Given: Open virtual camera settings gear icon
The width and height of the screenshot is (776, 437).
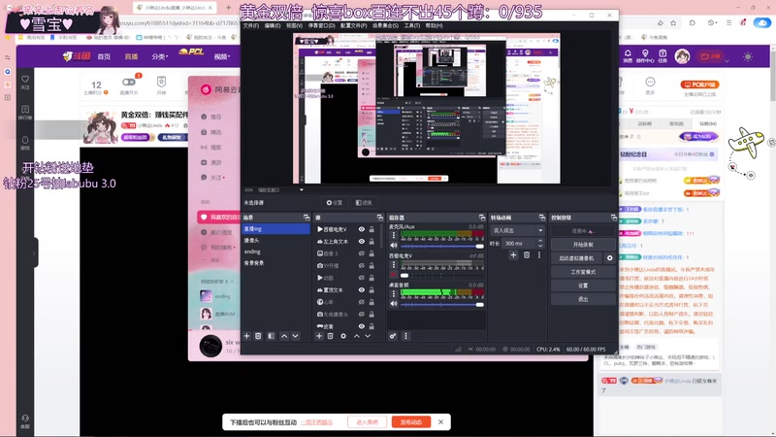Looking at the screenshot, I should pyautogui.click(x=610, y=258).
